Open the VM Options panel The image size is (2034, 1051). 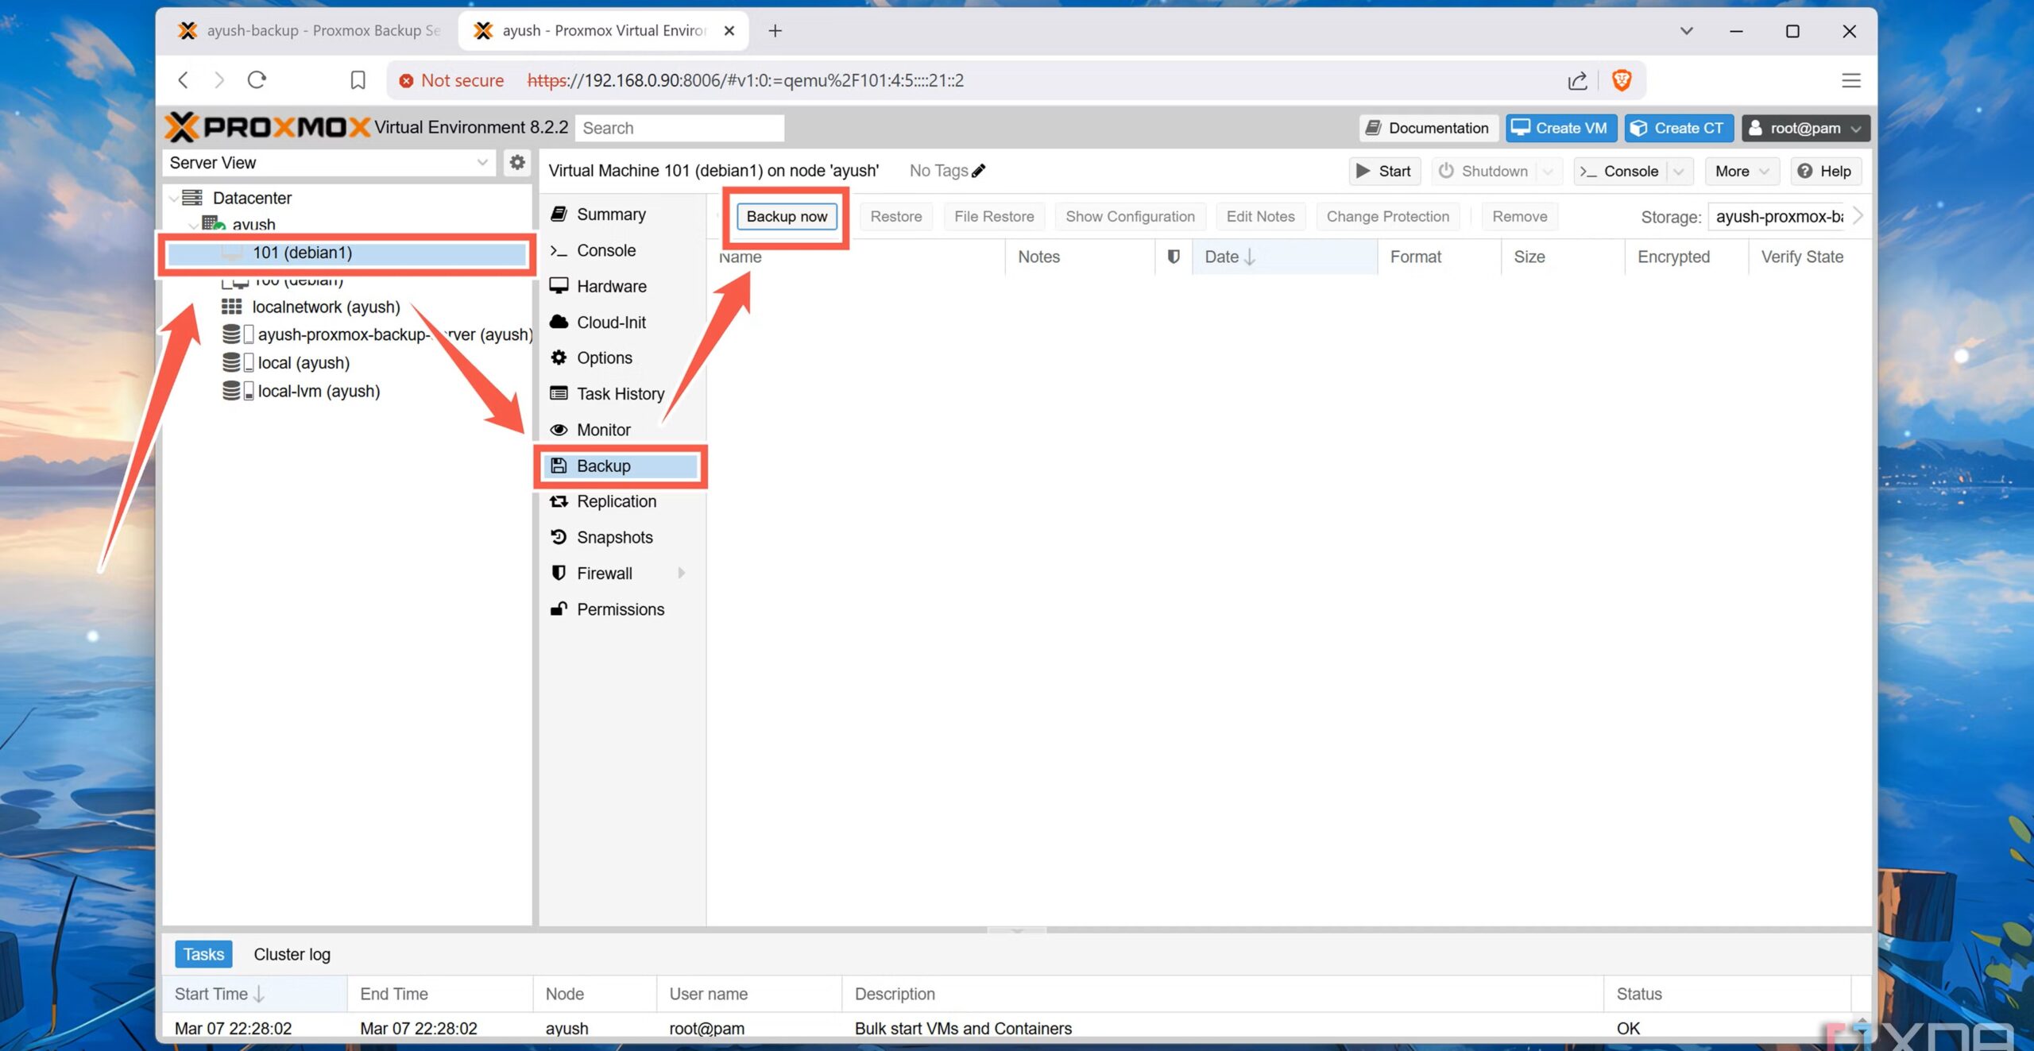pyautogui.click(x=605, y=357)
